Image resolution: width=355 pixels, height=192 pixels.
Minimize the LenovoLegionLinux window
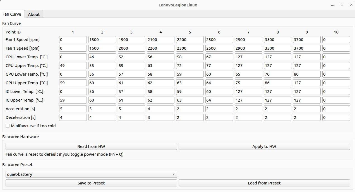333,5
